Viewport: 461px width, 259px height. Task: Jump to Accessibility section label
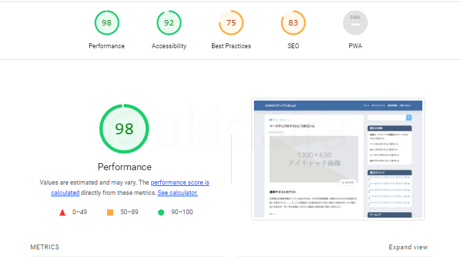169,46
